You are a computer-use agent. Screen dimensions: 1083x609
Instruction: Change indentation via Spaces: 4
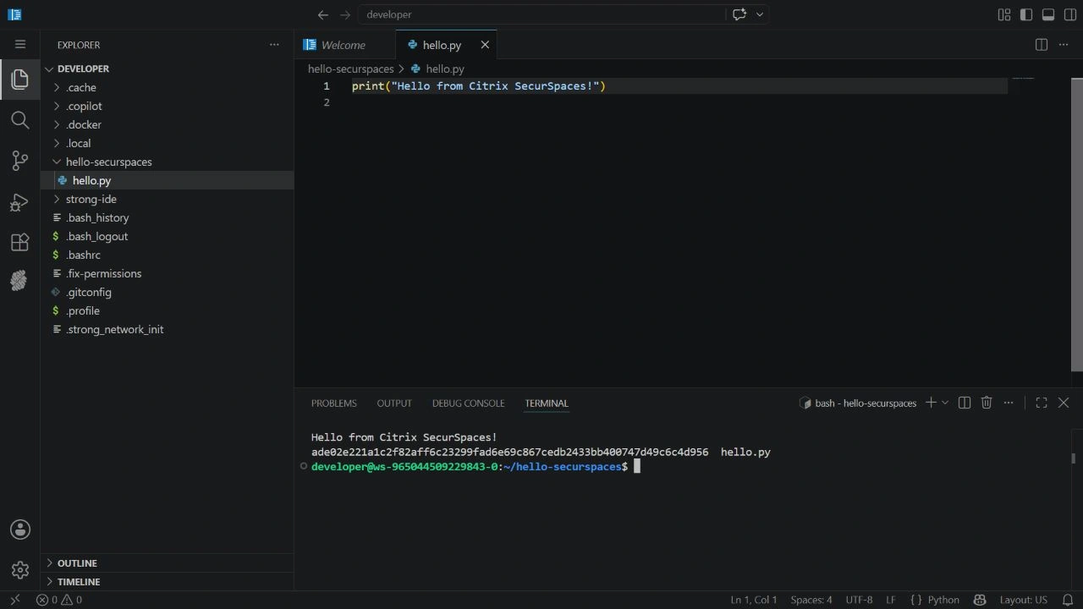pyautogui.click(x=811, y=600)
